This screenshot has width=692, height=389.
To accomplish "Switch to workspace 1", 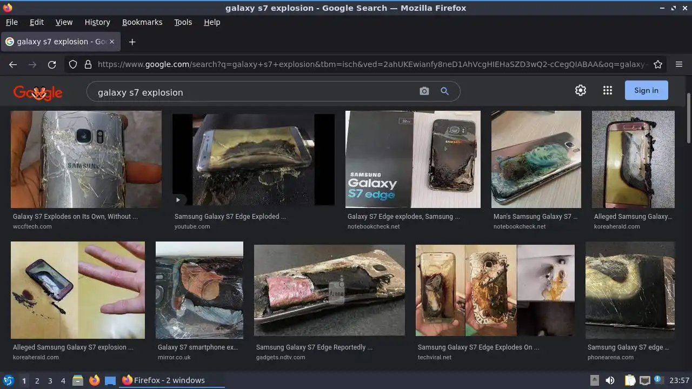I will pyautogui.click(x=24, y=381).
